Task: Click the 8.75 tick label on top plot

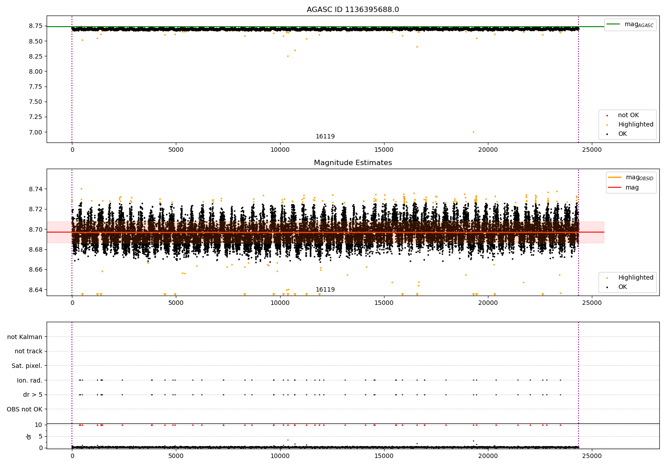Action: click(x=35, y=26)
